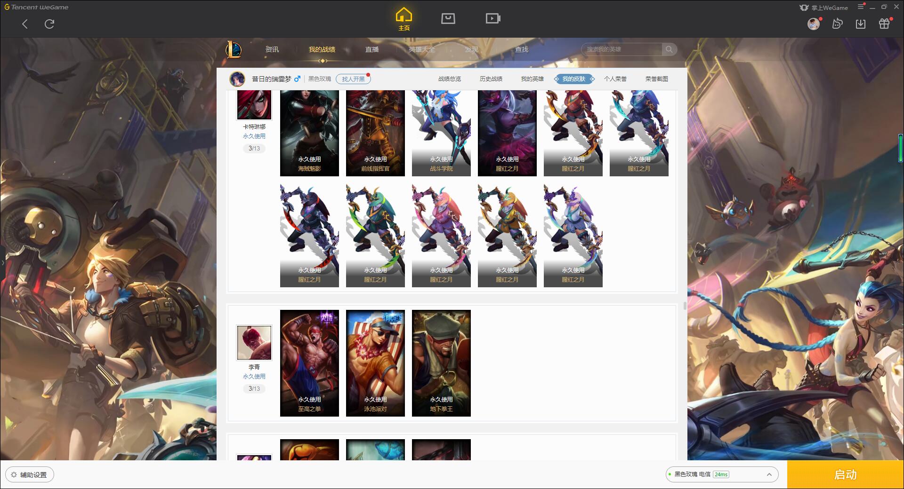Click the 昔日的瑞雯梦 profile avatar
904x489 pixels.
[237, 79]
